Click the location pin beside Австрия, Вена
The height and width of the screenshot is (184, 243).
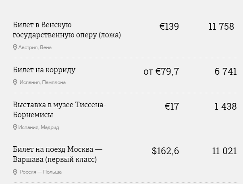15,47
